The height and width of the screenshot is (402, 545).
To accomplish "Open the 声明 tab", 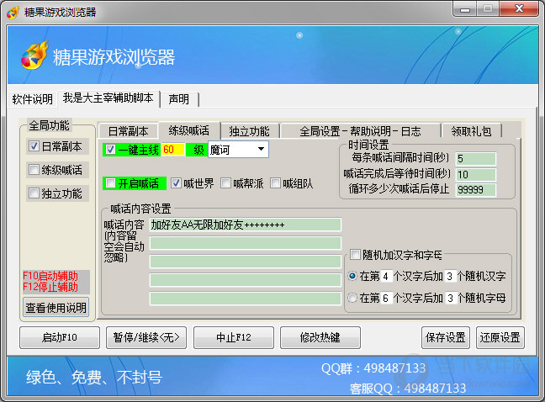I will coord(179,99).
